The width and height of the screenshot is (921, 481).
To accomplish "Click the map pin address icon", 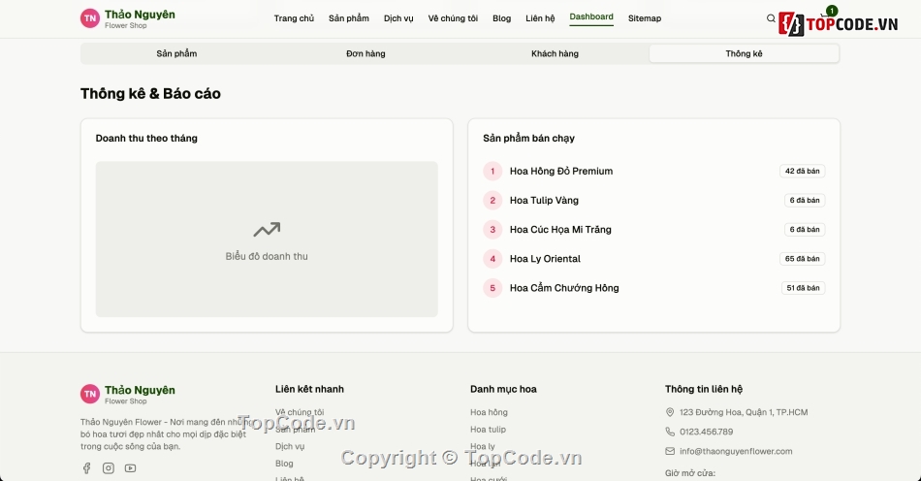I will click(670, 412).
